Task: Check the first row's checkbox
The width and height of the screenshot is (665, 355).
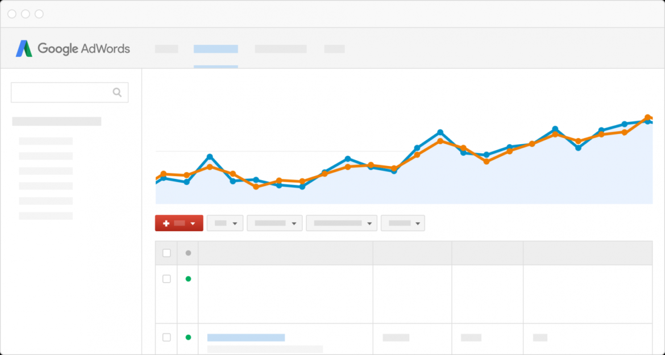Action: pos(166,279)
